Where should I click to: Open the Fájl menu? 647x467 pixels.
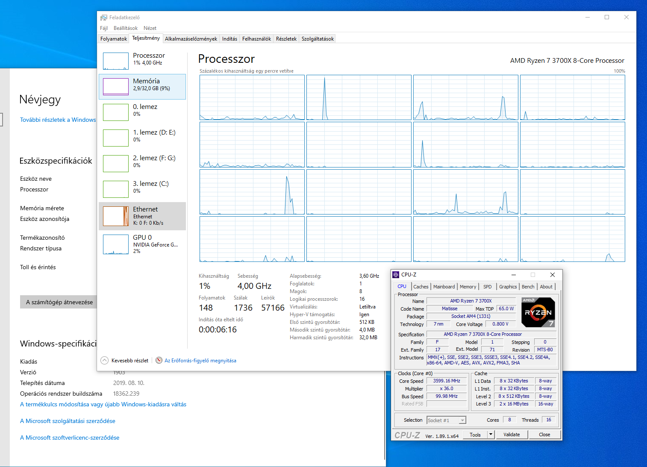point(104,28)
